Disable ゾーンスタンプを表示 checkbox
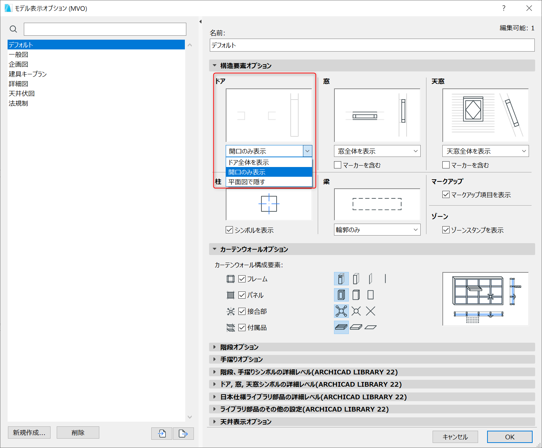This screenshot has height=448, width=542. click(x=446, y=230)
